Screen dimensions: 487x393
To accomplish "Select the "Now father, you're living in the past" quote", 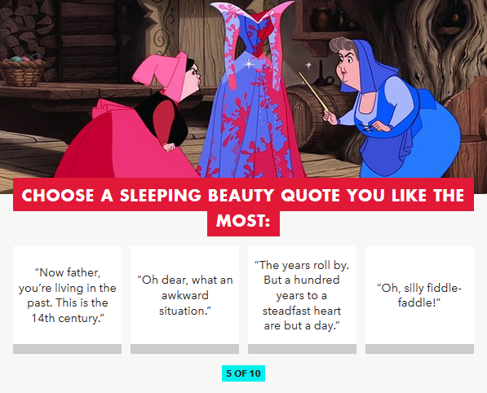I will coord(68,295).
